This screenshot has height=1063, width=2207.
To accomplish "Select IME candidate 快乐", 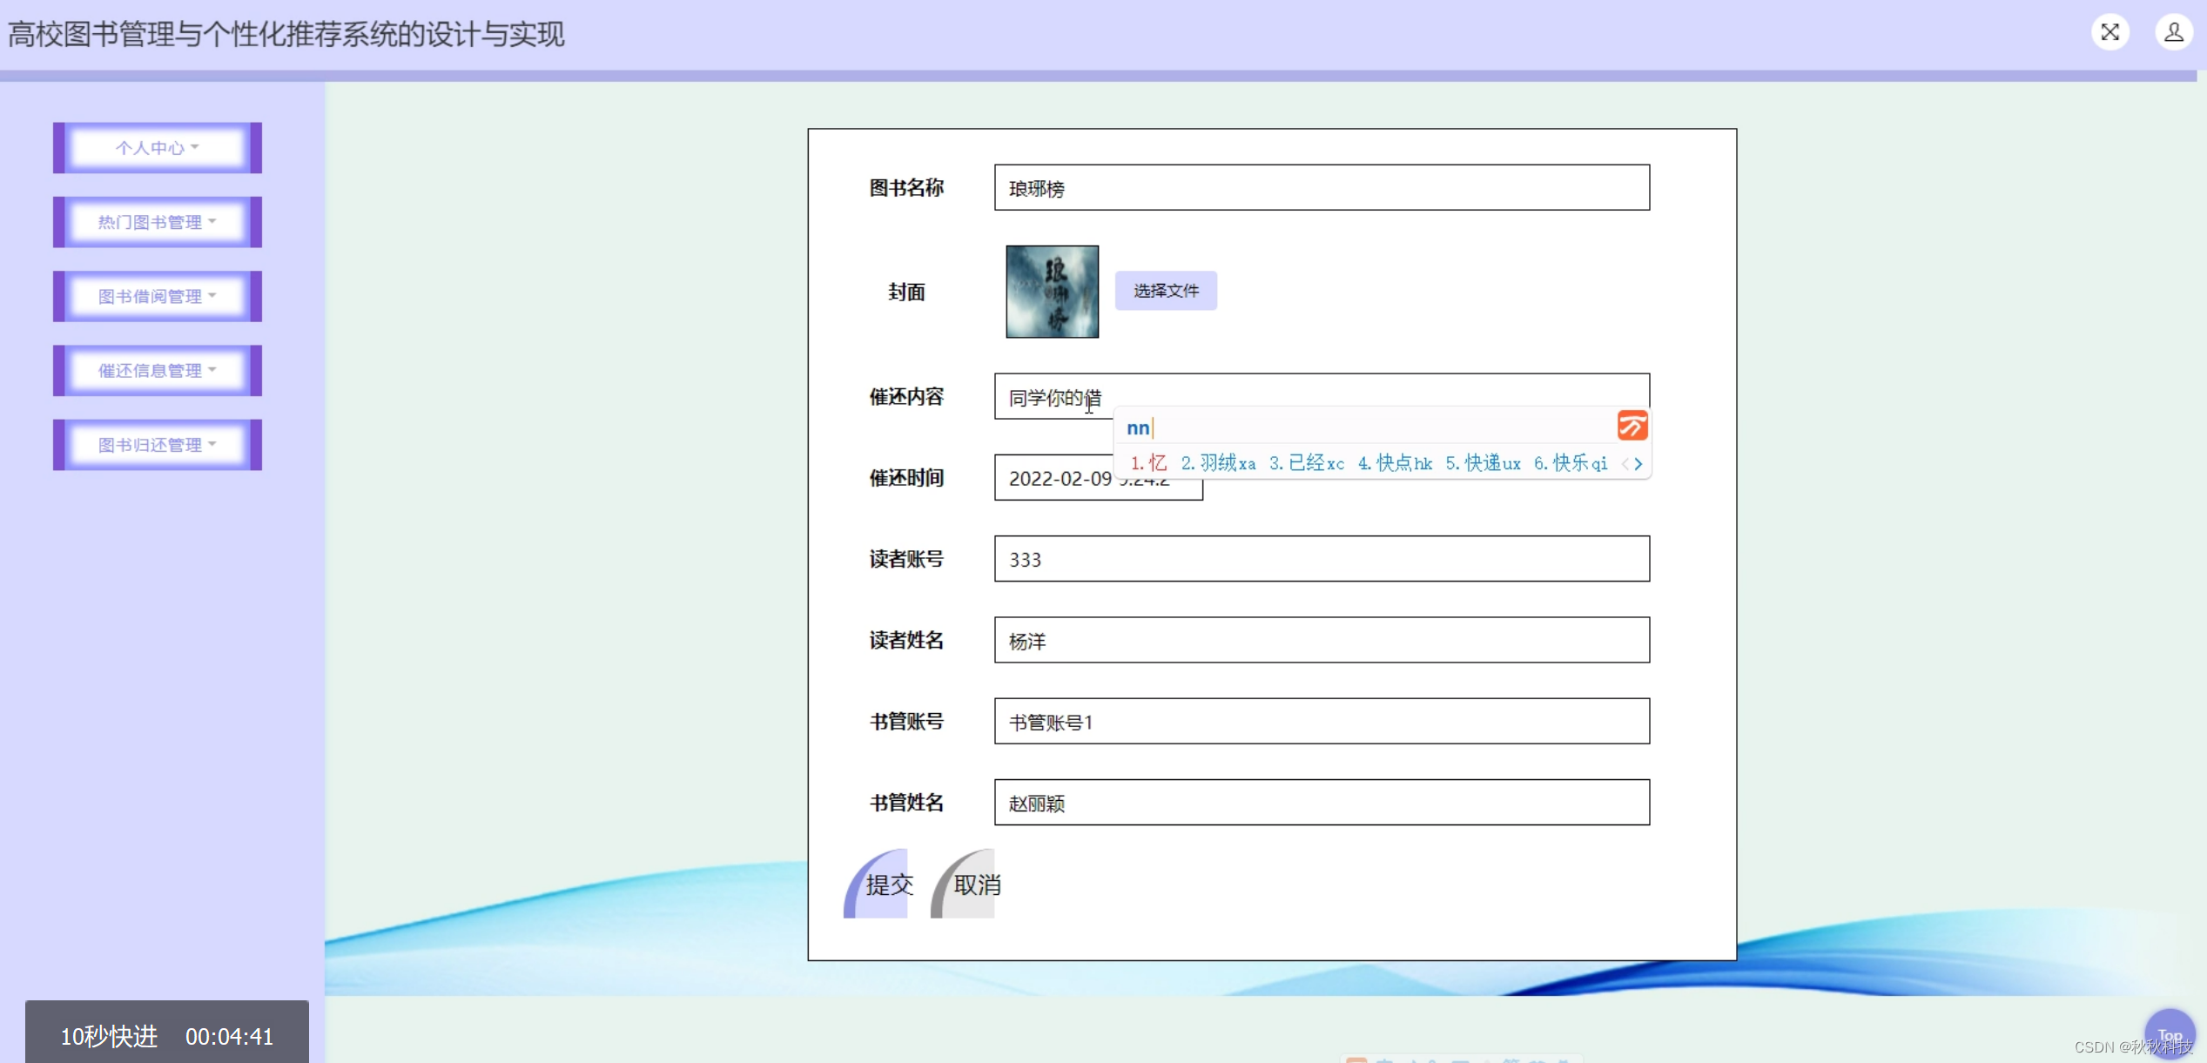I will [1571, 463].
